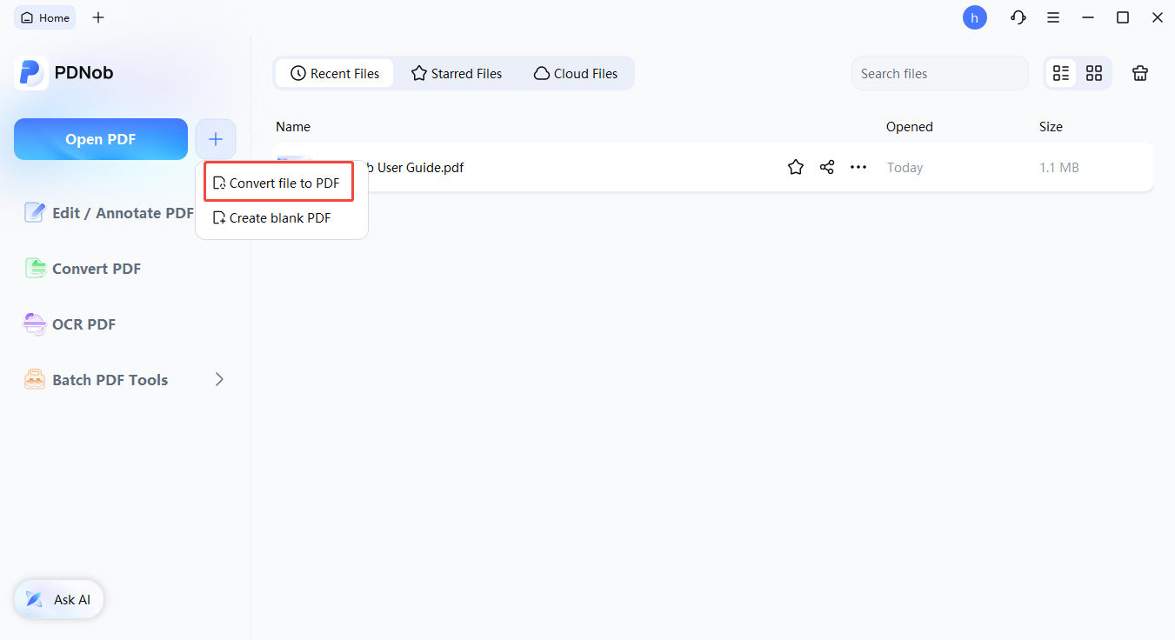
Task: Open the hamburger menu at top right
Action: tap(1053, 17)
